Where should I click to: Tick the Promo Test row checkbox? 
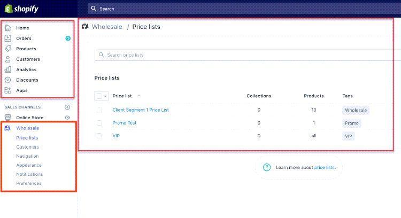click(99, 123)
